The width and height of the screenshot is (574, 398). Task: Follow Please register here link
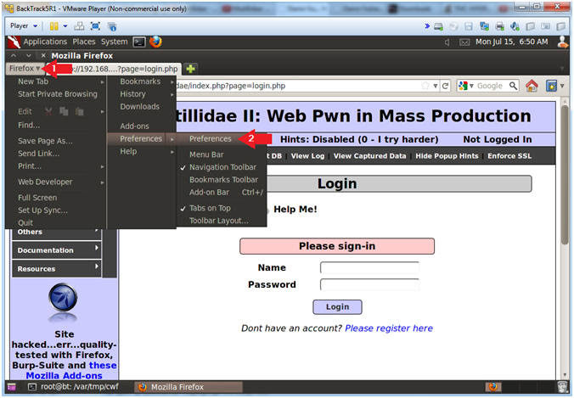pyautogui.click(x=389, y=328)
